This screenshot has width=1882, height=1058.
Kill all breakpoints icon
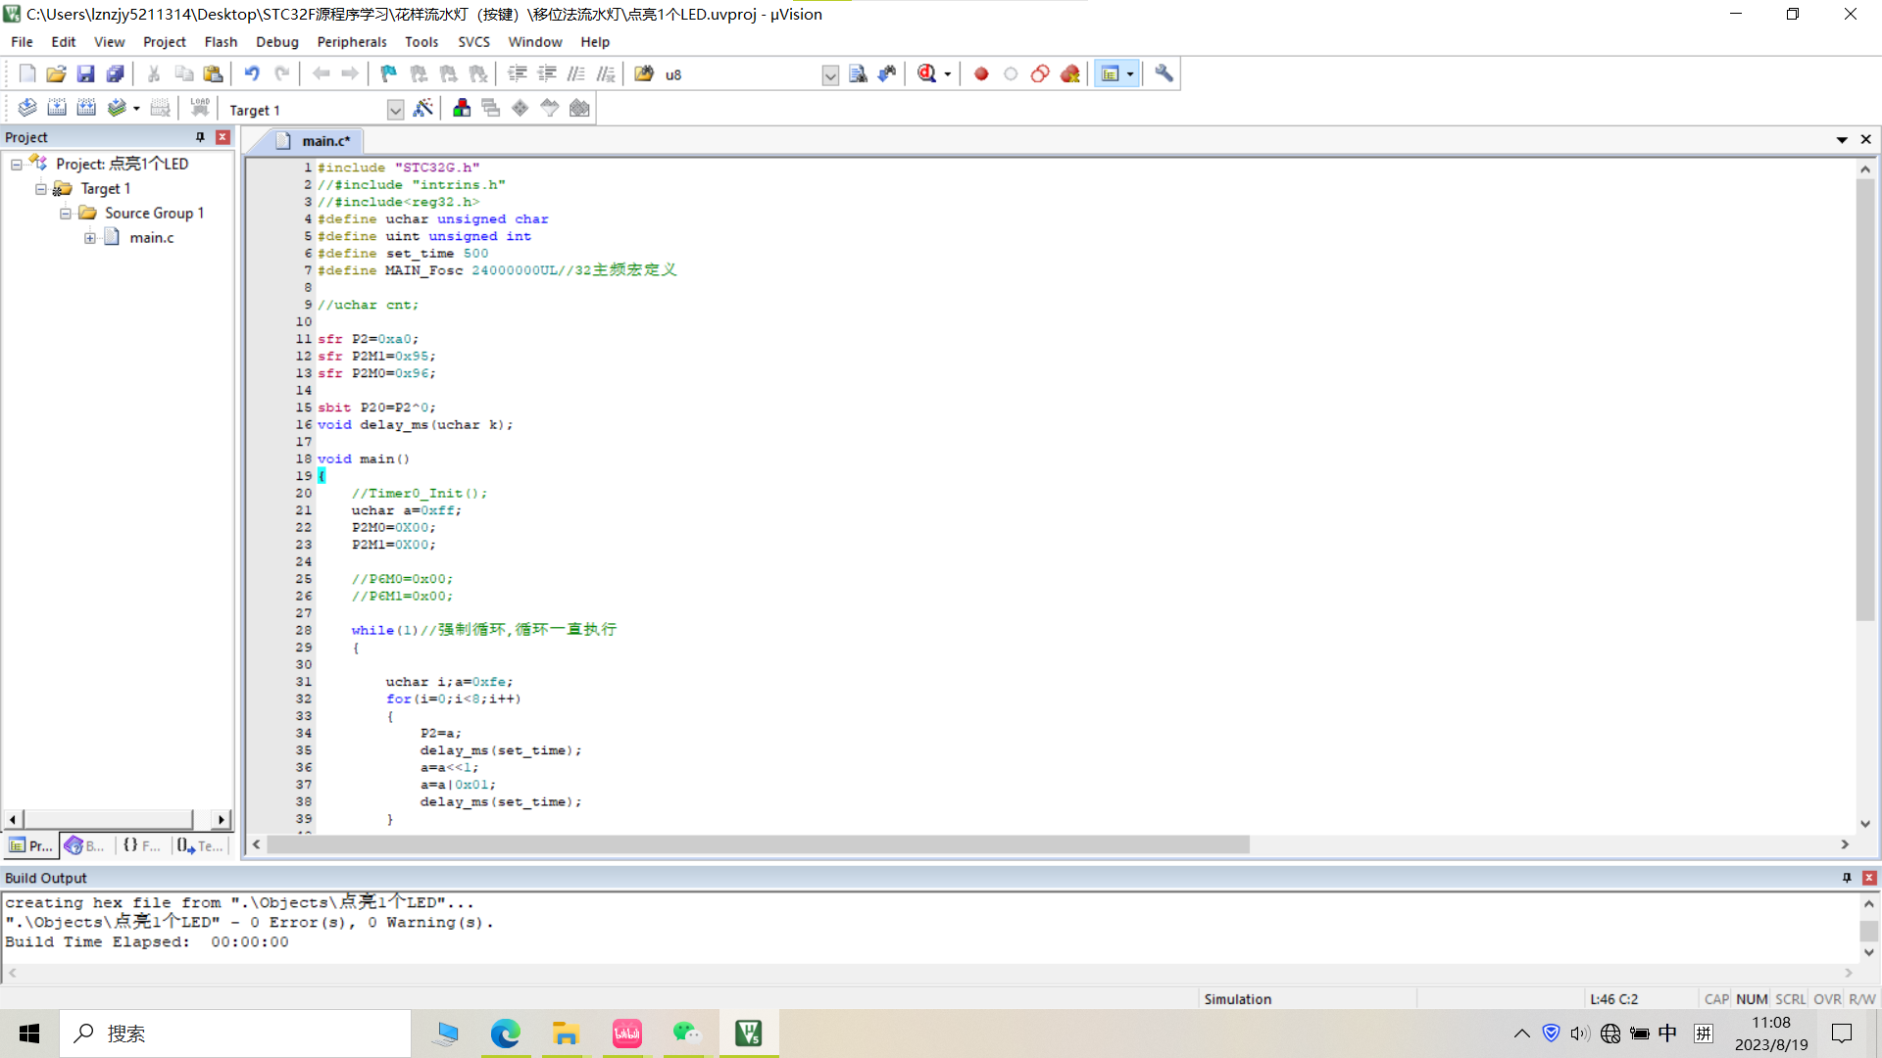coord(1069,73)
